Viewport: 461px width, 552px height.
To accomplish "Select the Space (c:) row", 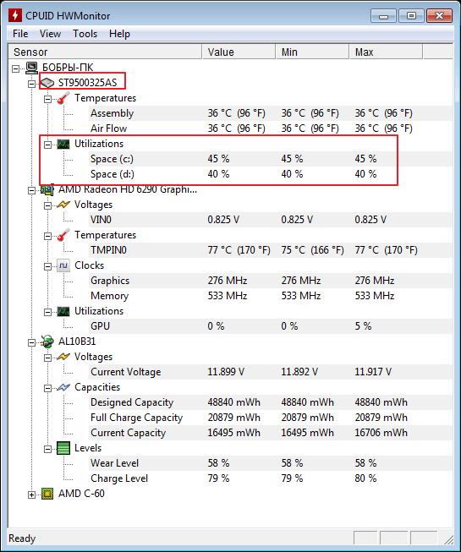I will [x=271, y=159].
